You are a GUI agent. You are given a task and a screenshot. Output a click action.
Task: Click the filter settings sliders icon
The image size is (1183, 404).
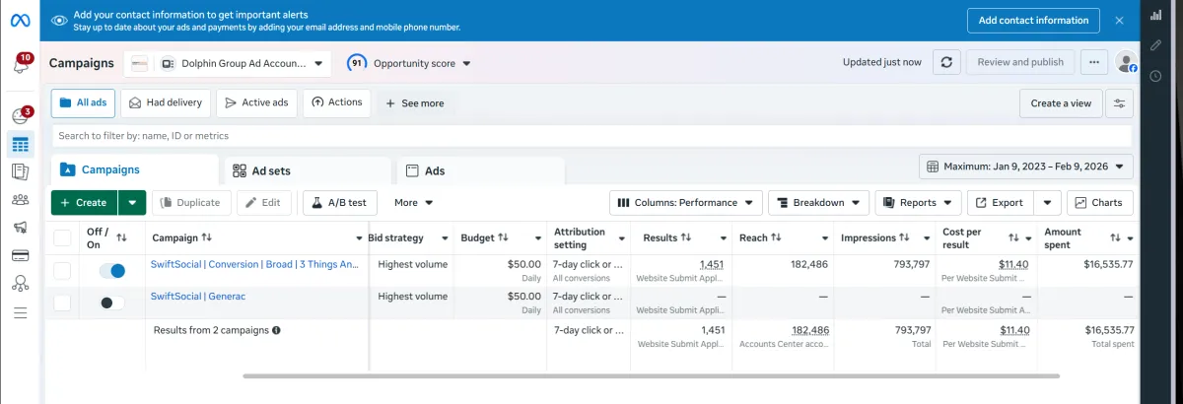pyautogui.click(x=1119, y=103)
